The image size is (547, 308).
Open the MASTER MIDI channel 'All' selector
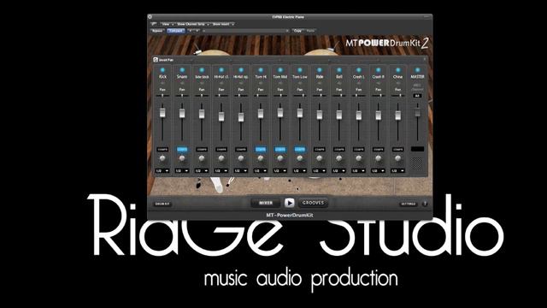coord(417,96)
